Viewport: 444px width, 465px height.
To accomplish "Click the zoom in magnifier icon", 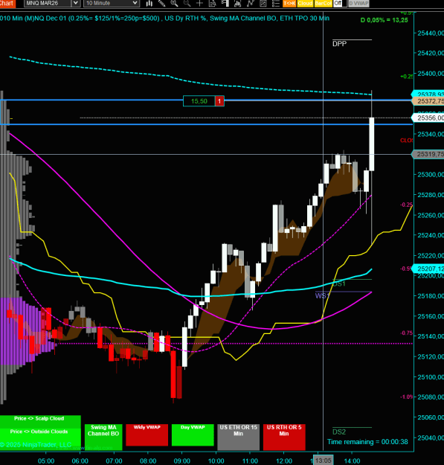I will pyautogui.click(x=174, y=3).
